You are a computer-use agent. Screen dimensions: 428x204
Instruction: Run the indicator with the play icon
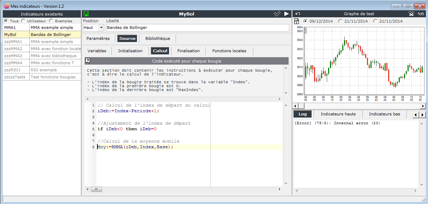(286, 14)
